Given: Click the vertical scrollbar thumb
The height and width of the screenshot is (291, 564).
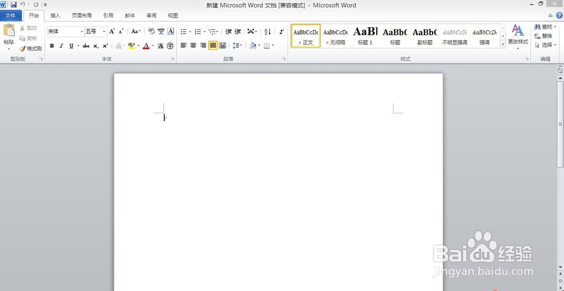Looking at the screenshot, I should pyautogui.click(x=560, y=124).
